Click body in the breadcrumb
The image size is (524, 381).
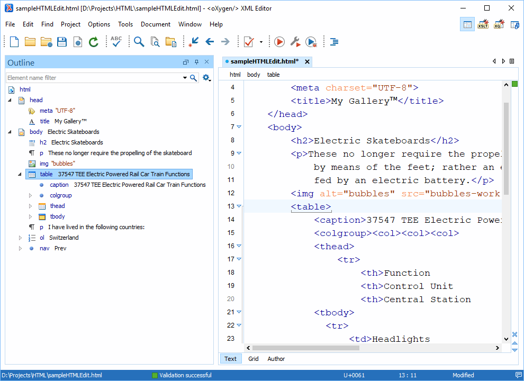pyautogui.click(x=254, y=75)
